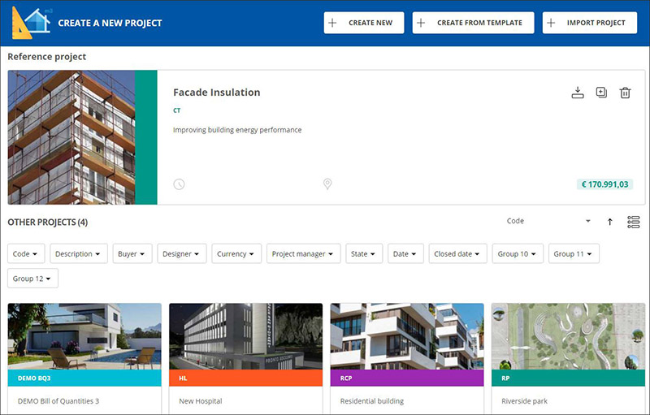Expand the Project manager filter
The height and width of the screenshot is (415, 650).
point(303,254)
